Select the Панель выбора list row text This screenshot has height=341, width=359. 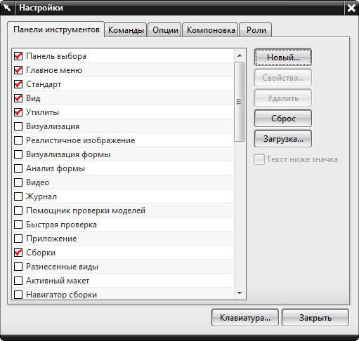pos(56,56)
